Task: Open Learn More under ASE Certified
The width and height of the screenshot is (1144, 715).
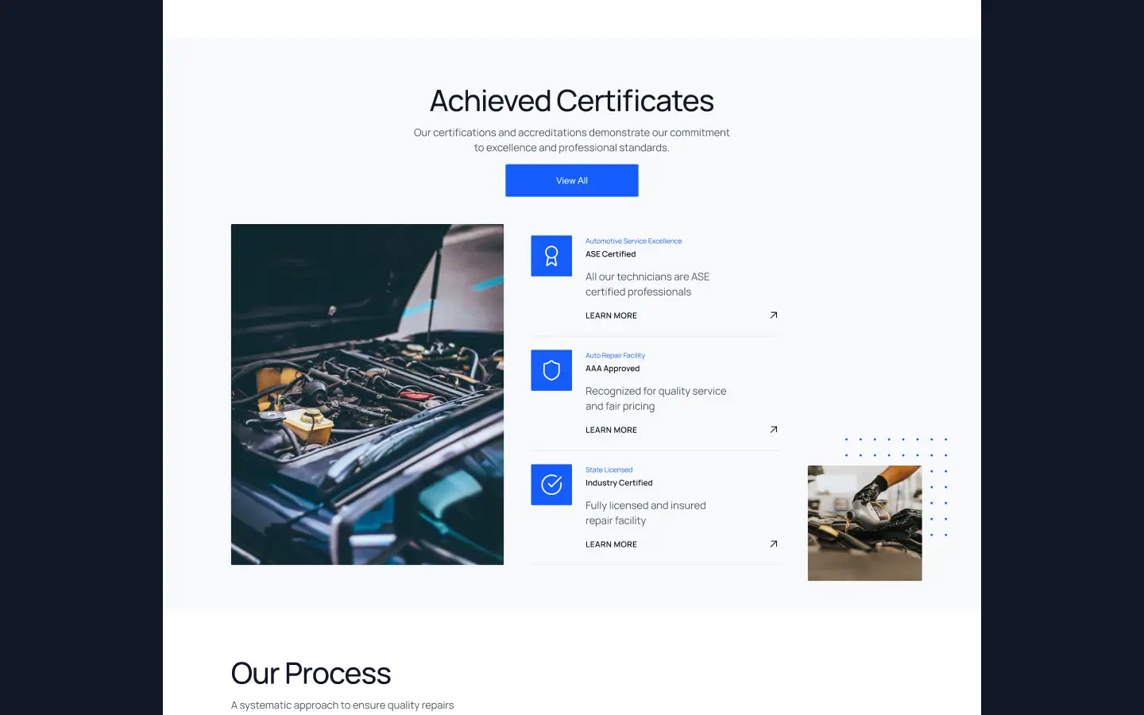Action: click(611, 315)
